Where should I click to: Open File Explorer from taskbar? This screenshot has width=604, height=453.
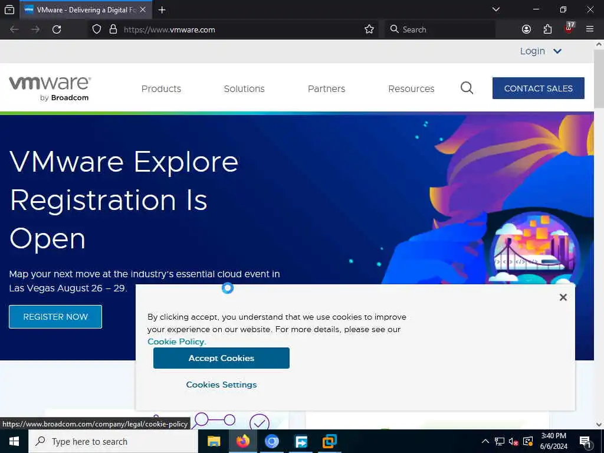(214, 441)
